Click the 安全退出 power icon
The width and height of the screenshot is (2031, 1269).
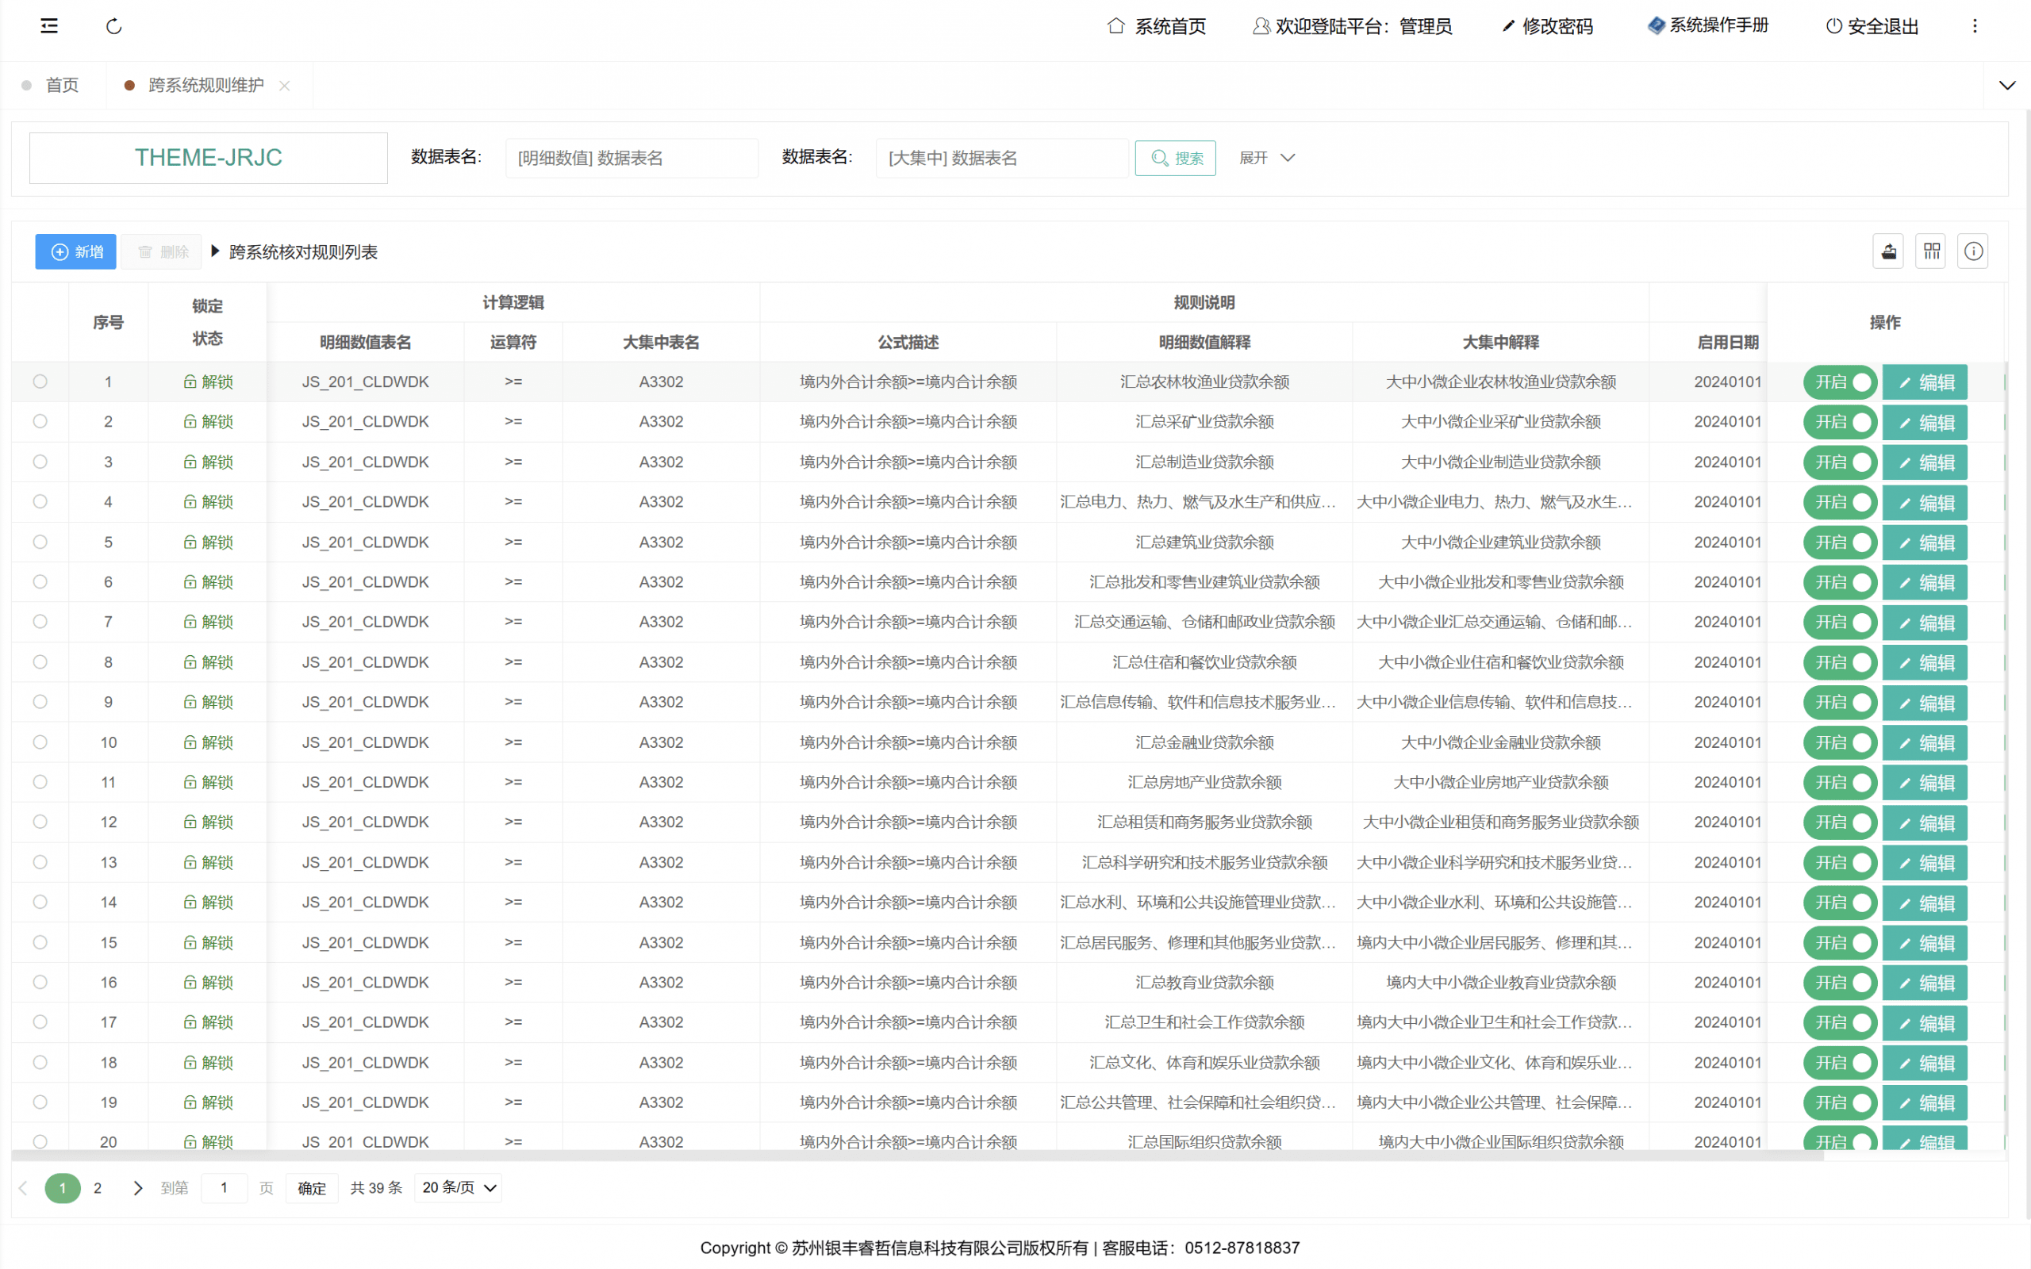pos(1833,26)
